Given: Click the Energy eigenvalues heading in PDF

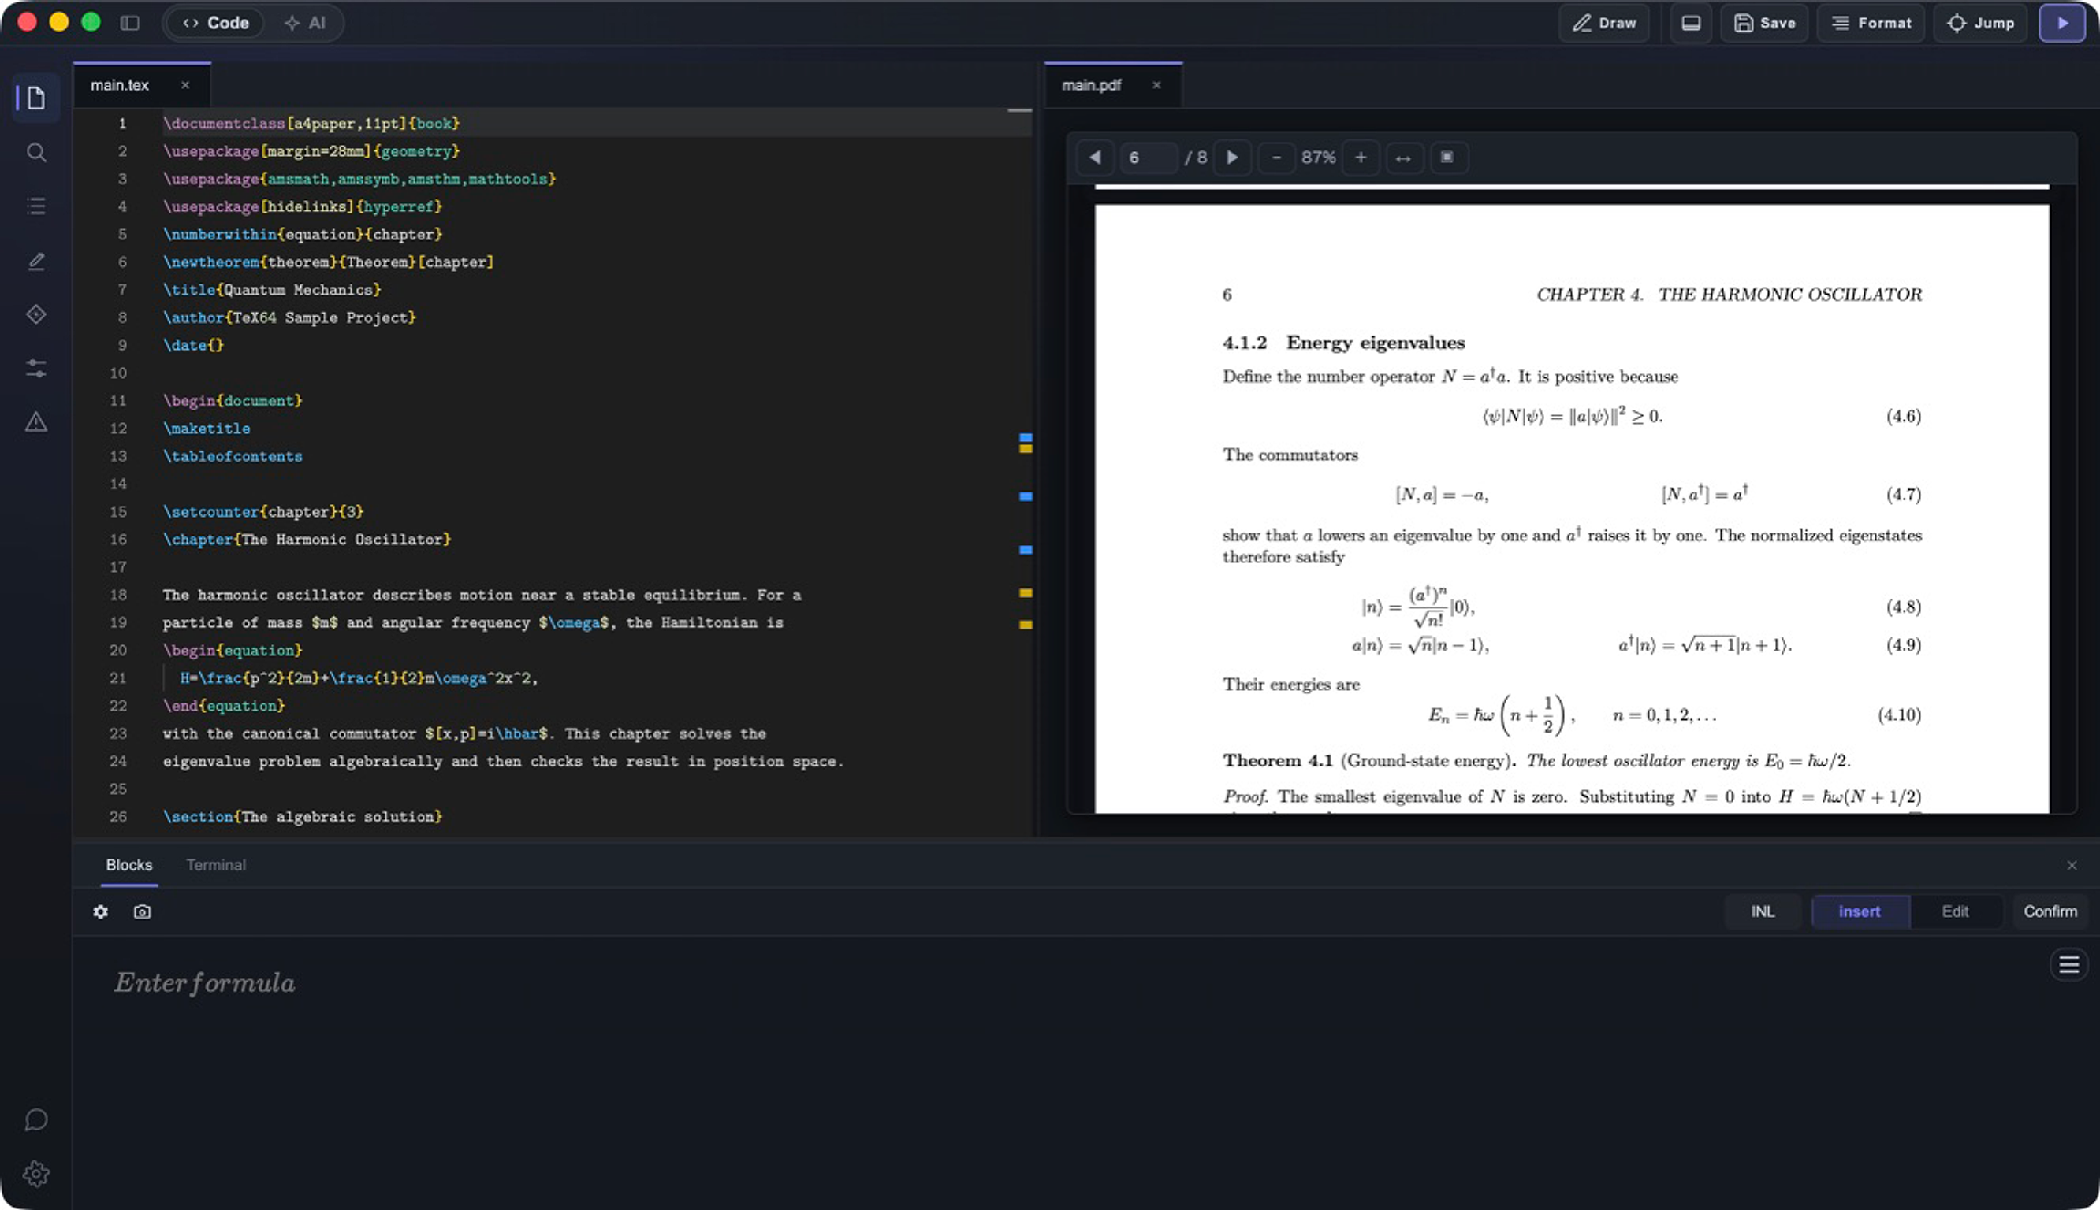Looking at the screenshot, I should [x=1375, y=343].
